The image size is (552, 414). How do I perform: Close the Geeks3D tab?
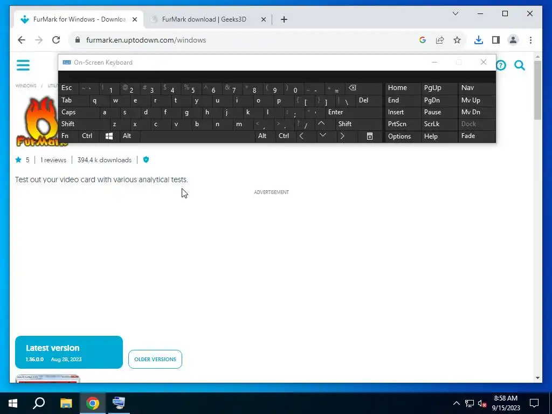click(x=263, y=20)
